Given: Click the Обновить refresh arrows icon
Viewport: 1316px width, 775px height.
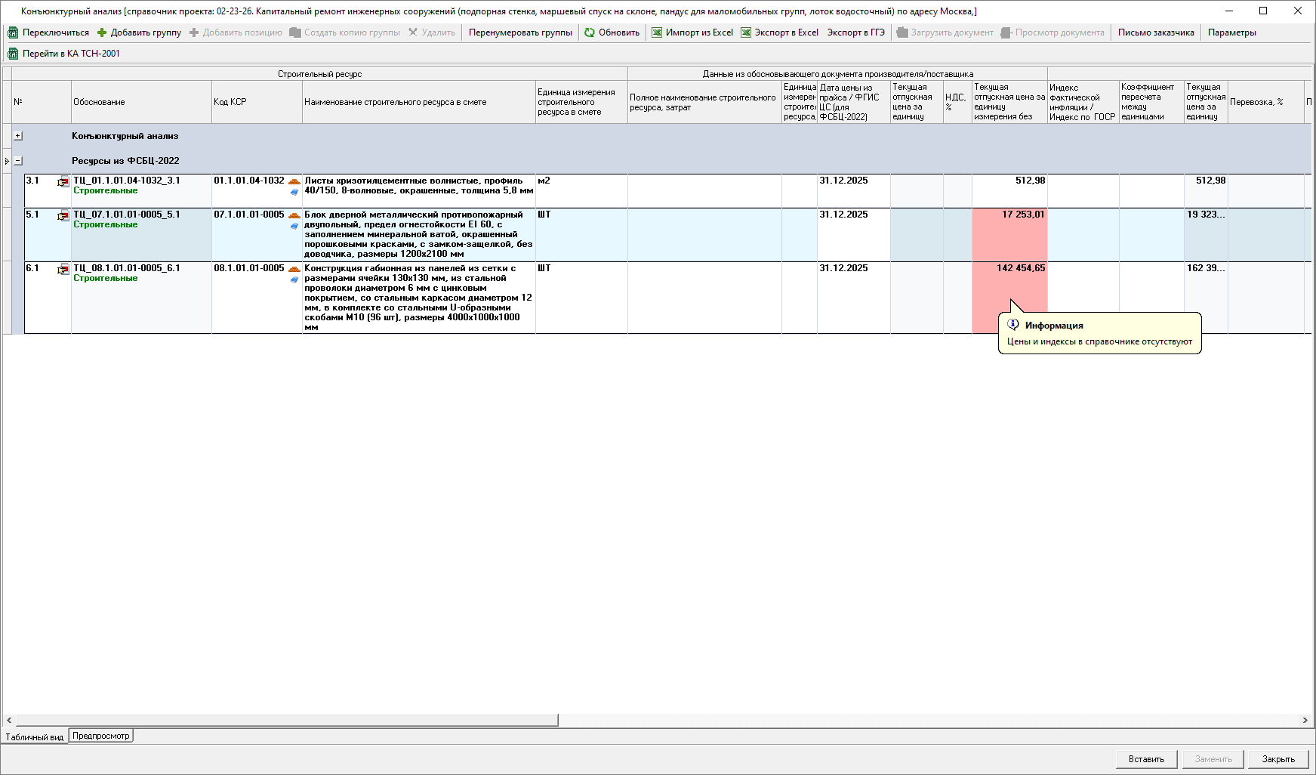Looking at the screenshot, I should click(590, 32).
